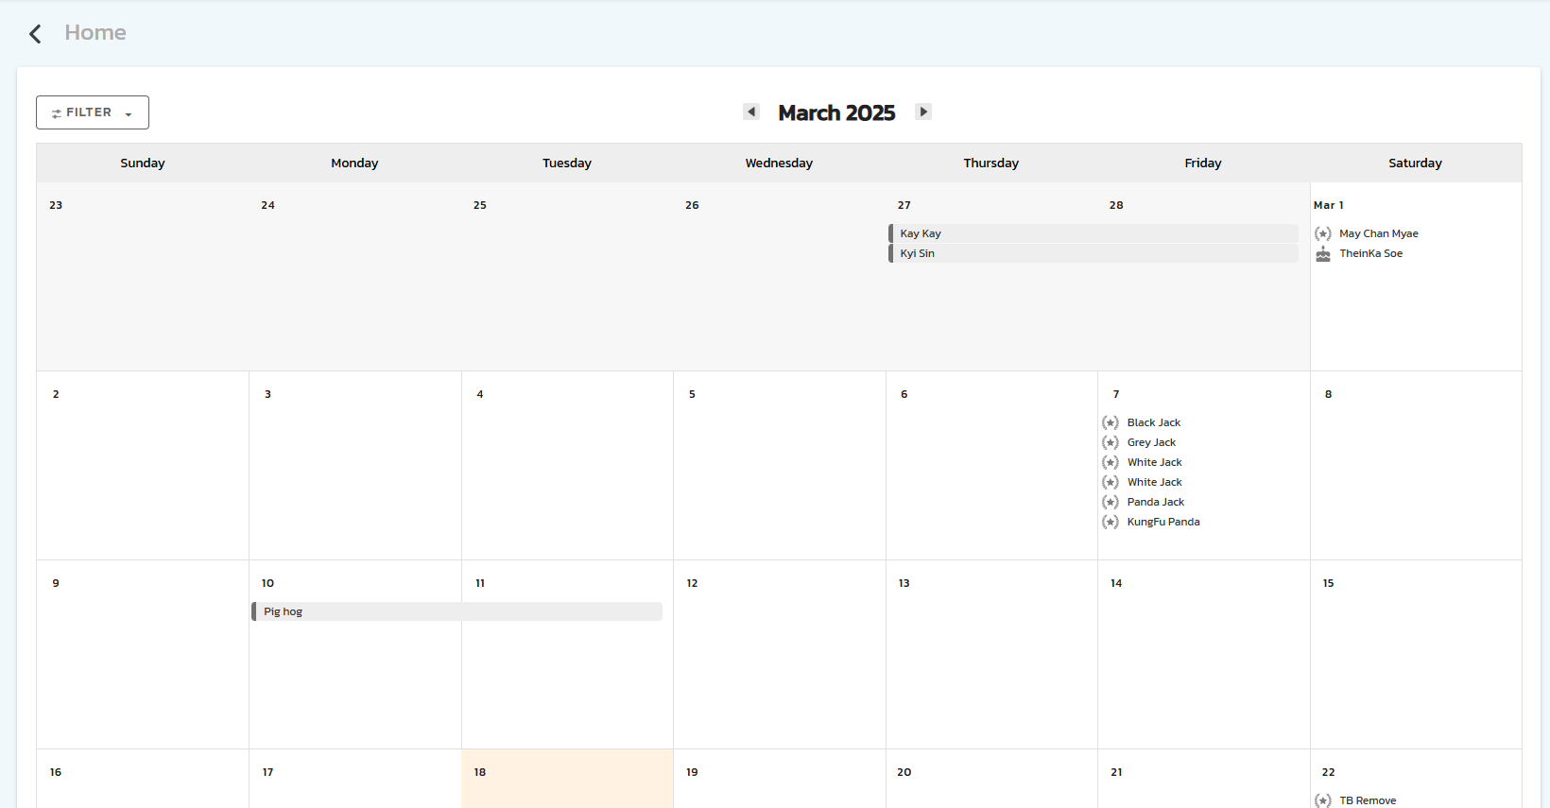This screenshot has width=1550, height=808.
Task: Open Panda Jack entry
Action: (1155, 502)
